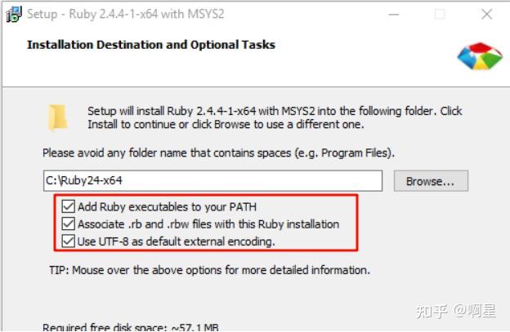Click the 'Installation Destination and Optional Tasks' heading
This screenshot has height=332, width=510.
click(151, 45)
